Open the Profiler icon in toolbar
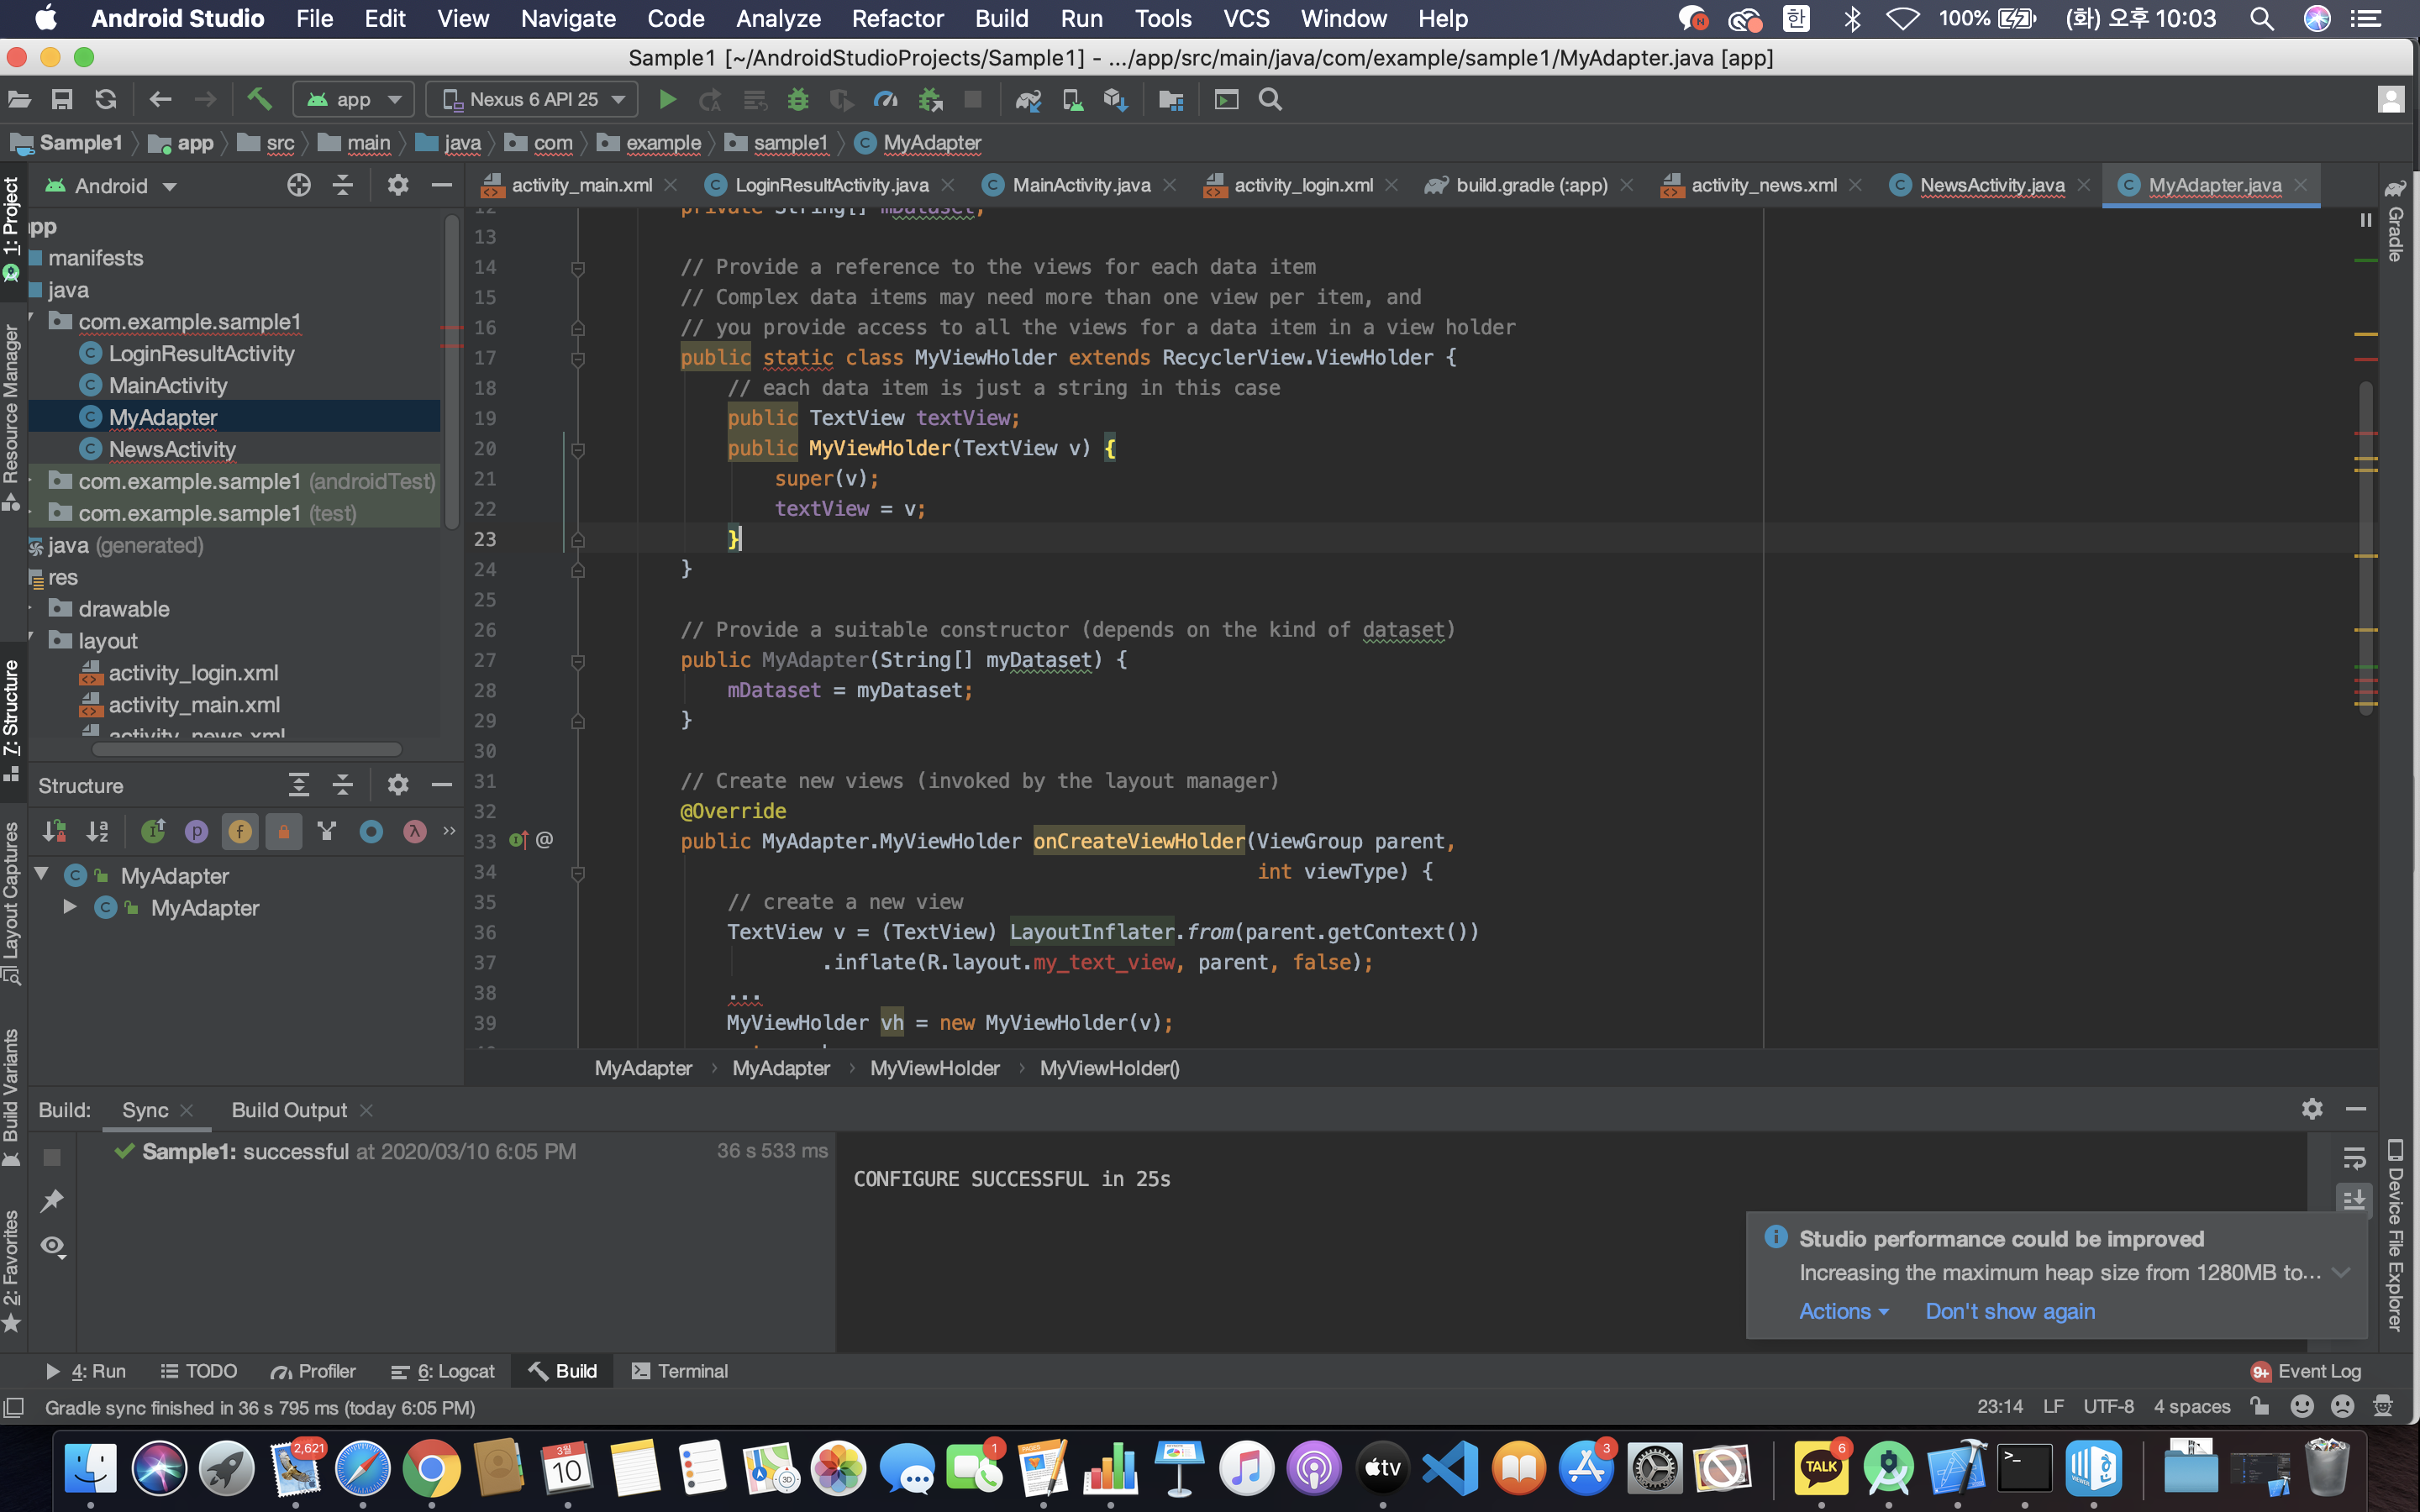The image size is (2420, 1512). pyautogui.click(x=885, y=99)
